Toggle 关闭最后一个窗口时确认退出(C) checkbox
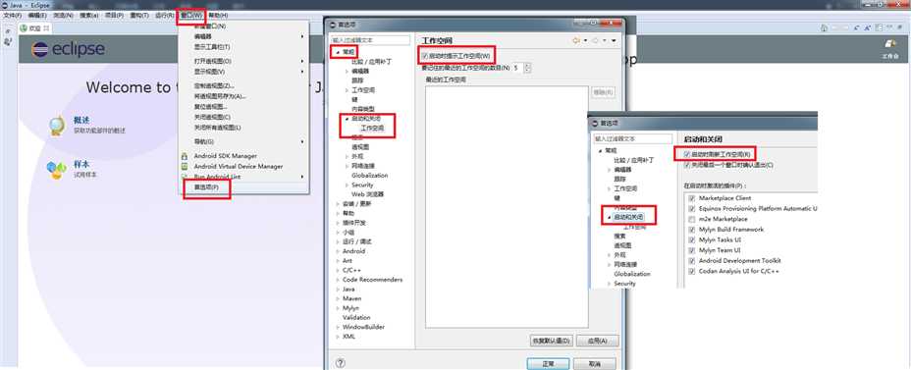 click(x=687, y=165)
